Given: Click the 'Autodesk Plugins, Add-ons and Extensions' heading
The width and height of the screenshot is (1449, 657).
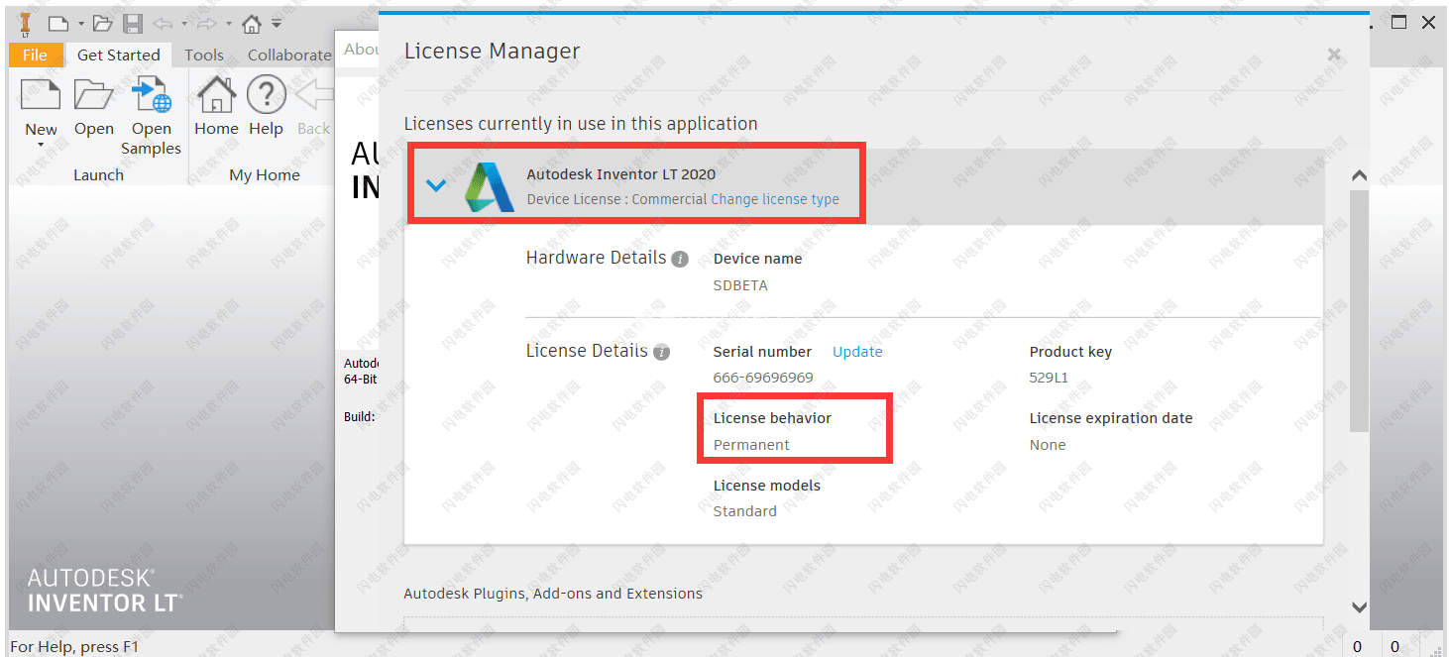Looking at the screenshot, I should point(553,594).
